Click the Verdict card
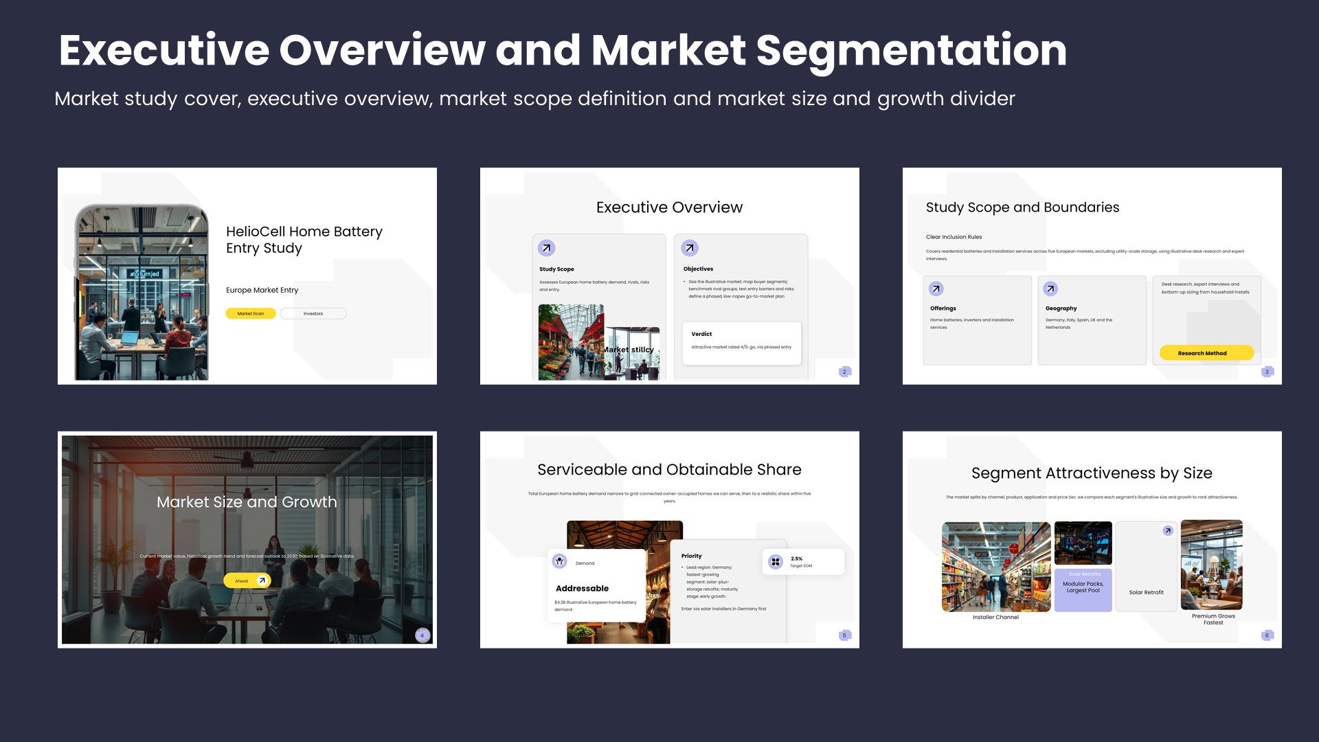This screenshot has width=1319, height=742. tap(741, 342)
